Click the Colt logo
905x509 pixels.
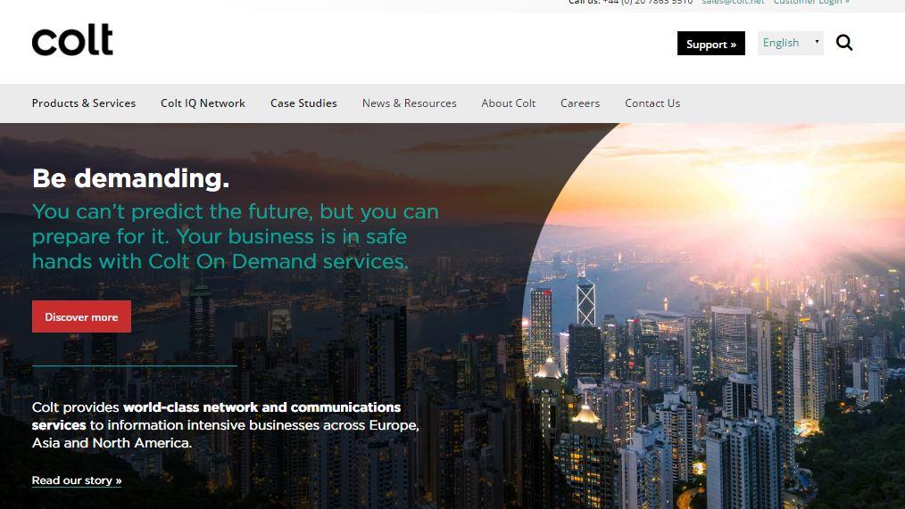[x=72, y=40]
